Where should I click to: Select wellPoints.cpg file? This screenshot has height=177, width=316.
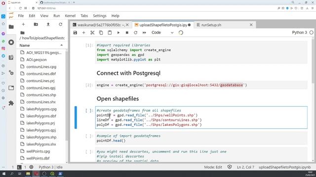click(41, 151)
